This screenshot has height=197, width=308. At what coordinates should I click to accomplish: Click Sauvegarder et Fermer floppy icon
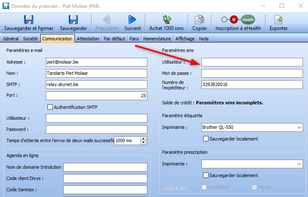[28, 19]
